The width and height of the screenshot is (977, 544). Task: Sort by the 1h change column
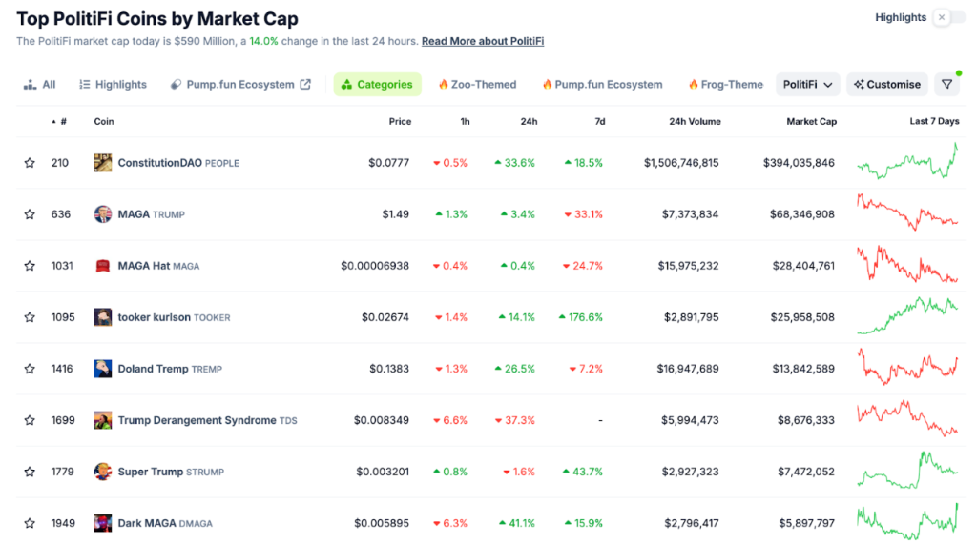click(x=465, y=121)
